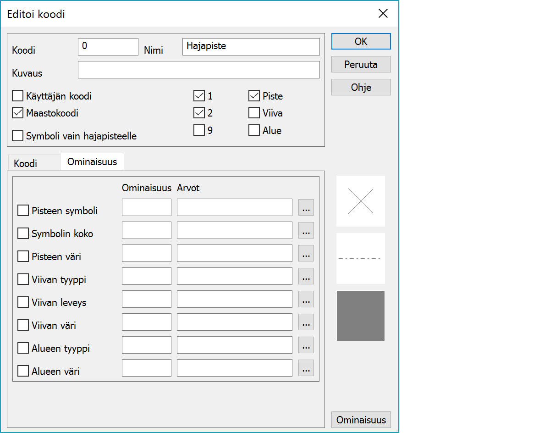Tick the Viiva checkbox
This screenshot has height=433, width=550.
pos(254,113)
